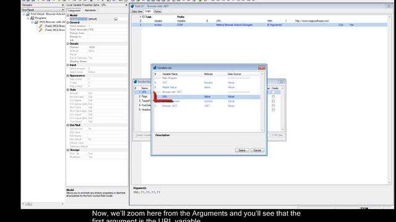Collapse the Programs tree node

(28, 18)
